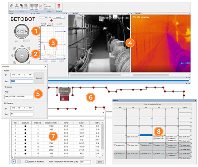Click the Port field under PipeBot

tap(22, 81)
